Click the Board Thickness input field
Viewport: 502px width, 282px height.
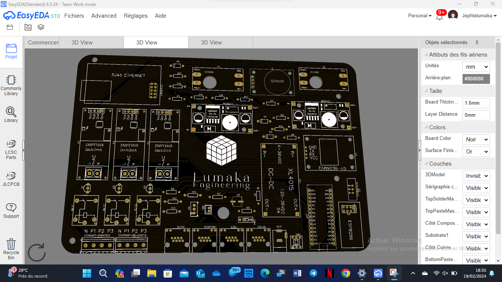pos(476,103)
